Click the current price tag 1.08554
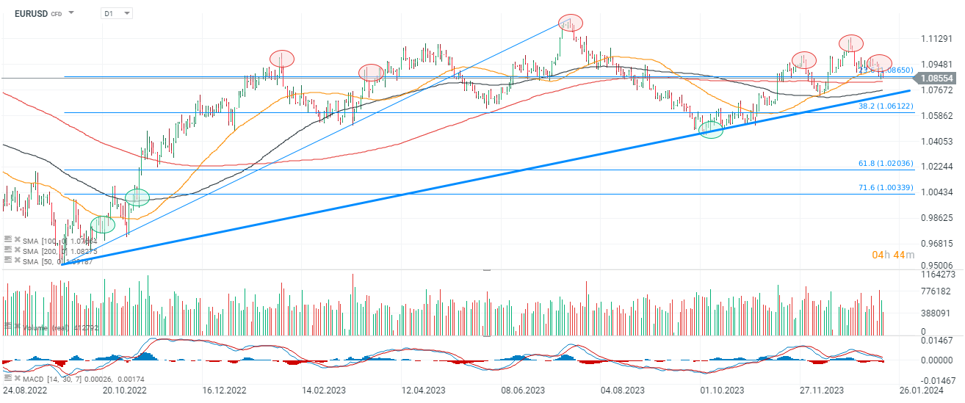965x403 pixels. click(937, 77)
